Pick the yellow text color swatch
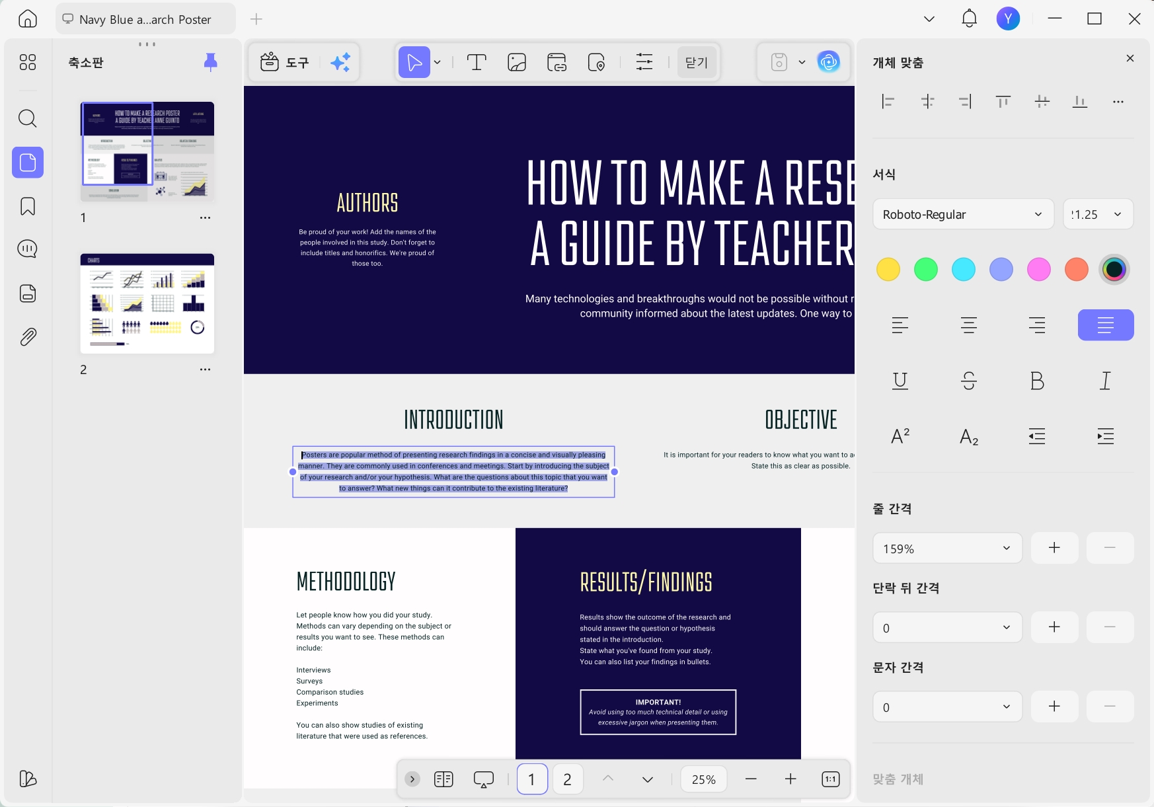 (x=888, y=270)
